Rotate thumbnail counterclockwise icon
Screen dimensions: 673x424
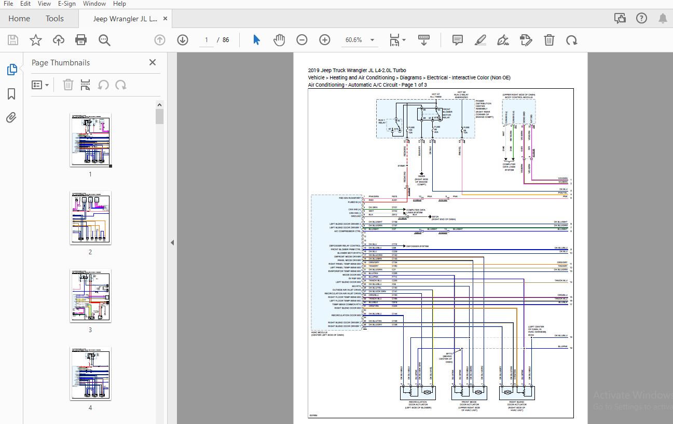[x=103, y=85]
